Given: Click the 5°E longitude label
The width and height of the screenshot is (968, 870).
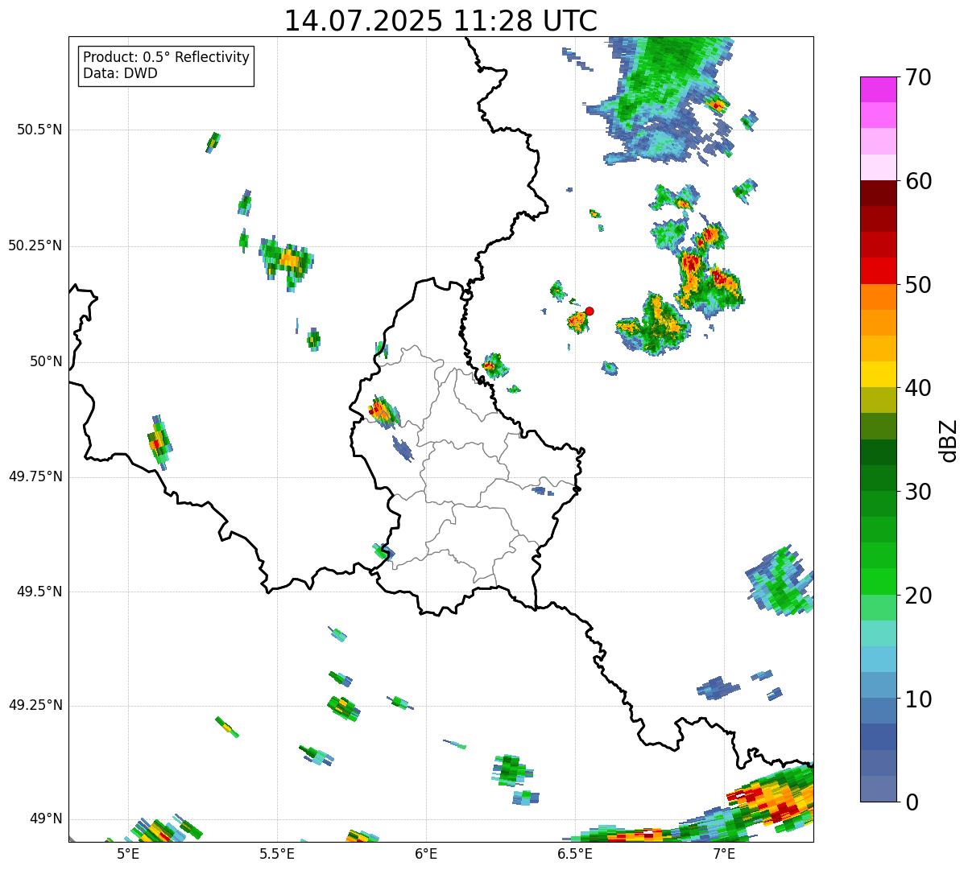Looking at the screenshot, I should pos(127,853).
